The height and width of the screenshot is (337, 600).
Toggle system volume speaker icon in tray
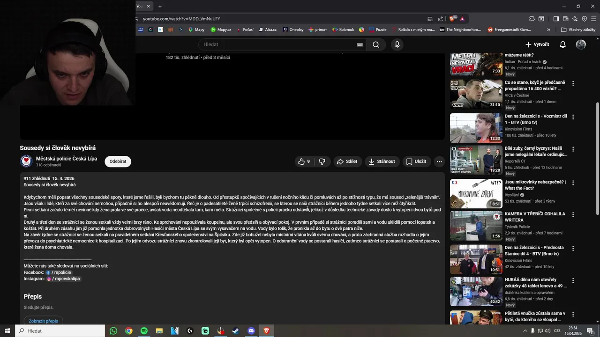click(x=548, y=331)
